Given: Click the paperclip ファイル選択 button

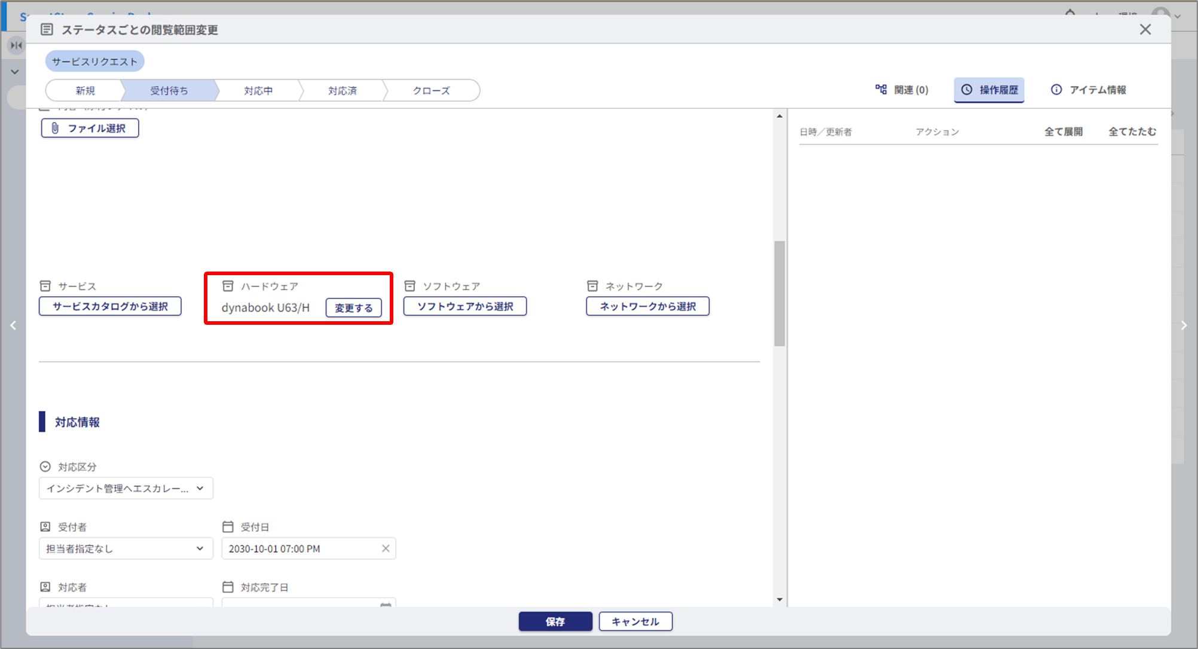Looking at the screenshot, I should pyautogui.click(x=90, y=128).
